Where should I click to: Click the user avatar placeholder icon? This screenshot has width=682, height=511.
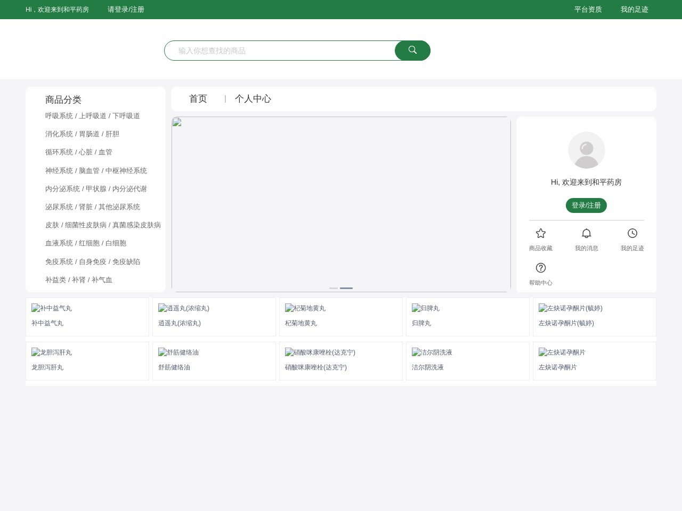tap(586, 150)
